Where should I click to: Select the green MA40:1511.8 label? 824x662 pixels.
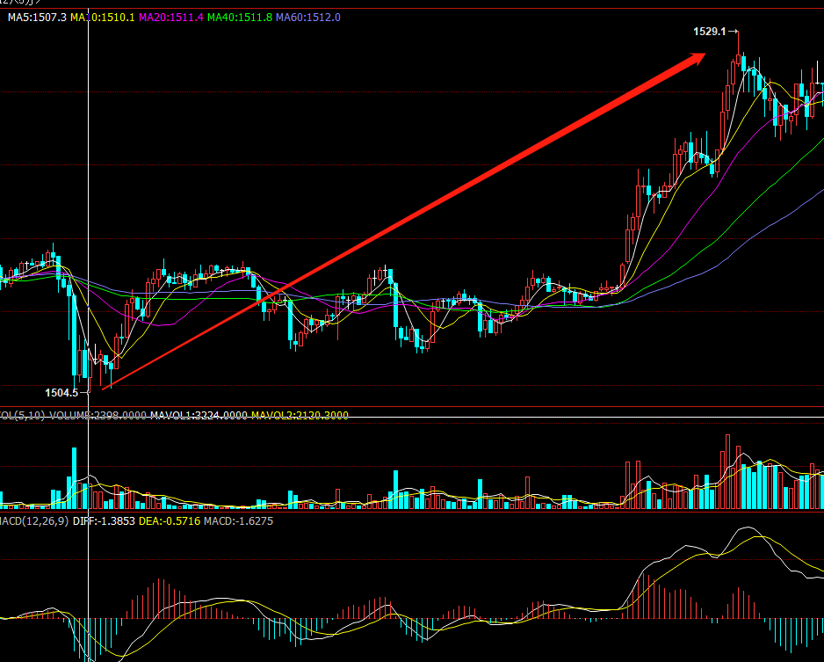[x=240, y=18]
